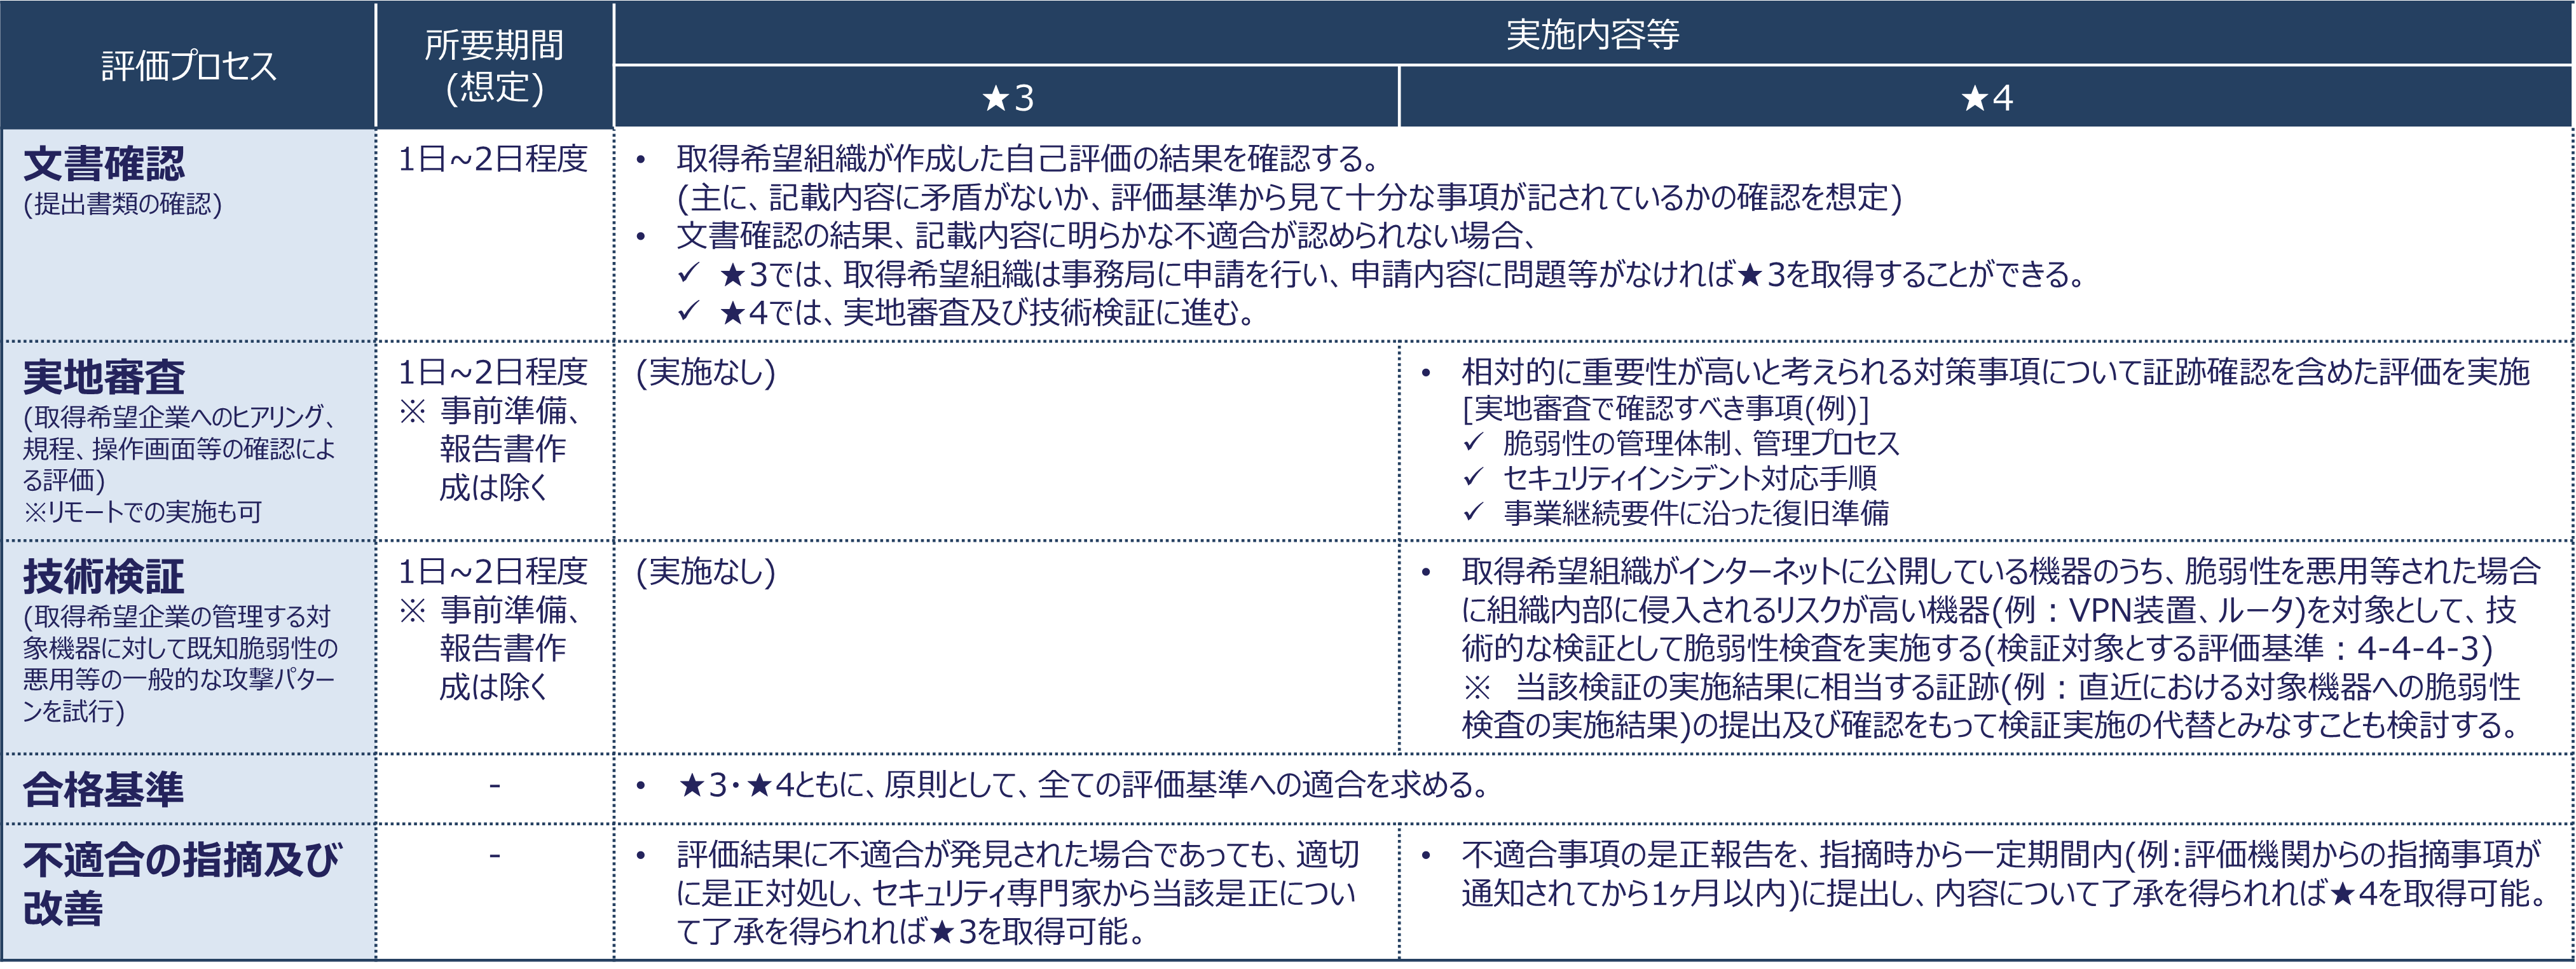Click the 評価プロセス header cell

click(x=188, y=66)
